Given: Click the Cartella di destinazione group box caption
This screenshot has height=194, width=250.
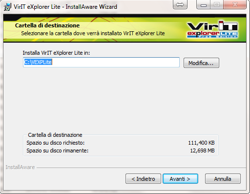Looking at the screenshot, I should pyautogui.click(x=55, y=135).
